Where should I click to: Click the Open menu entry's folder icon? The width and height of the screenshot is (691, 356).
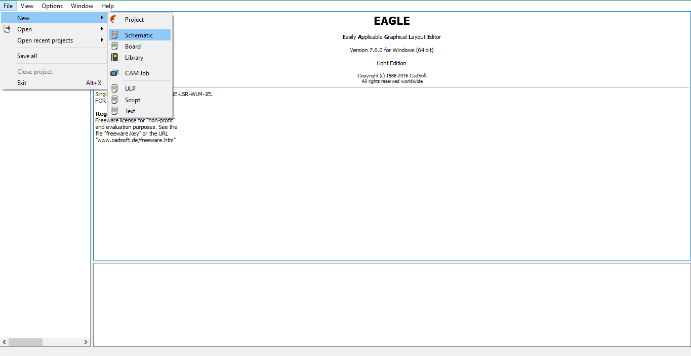point(7,29)
